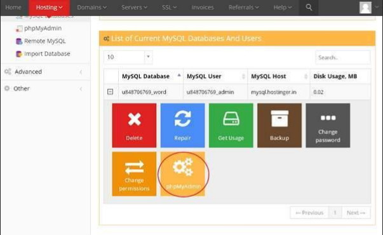Image resolution: width=383 pixels, height=235 pixels.
Task: Click the Change permissions tile
Action: pyautogui.click(x=134, y=173)
